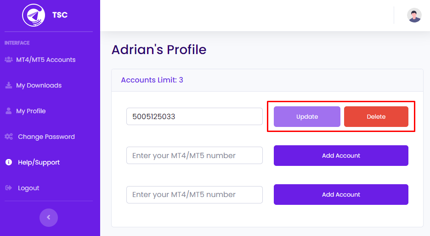The height and width of the screenshot is (236, 430).
Task: Click the My Profile person icon
Action: [8, 111]
